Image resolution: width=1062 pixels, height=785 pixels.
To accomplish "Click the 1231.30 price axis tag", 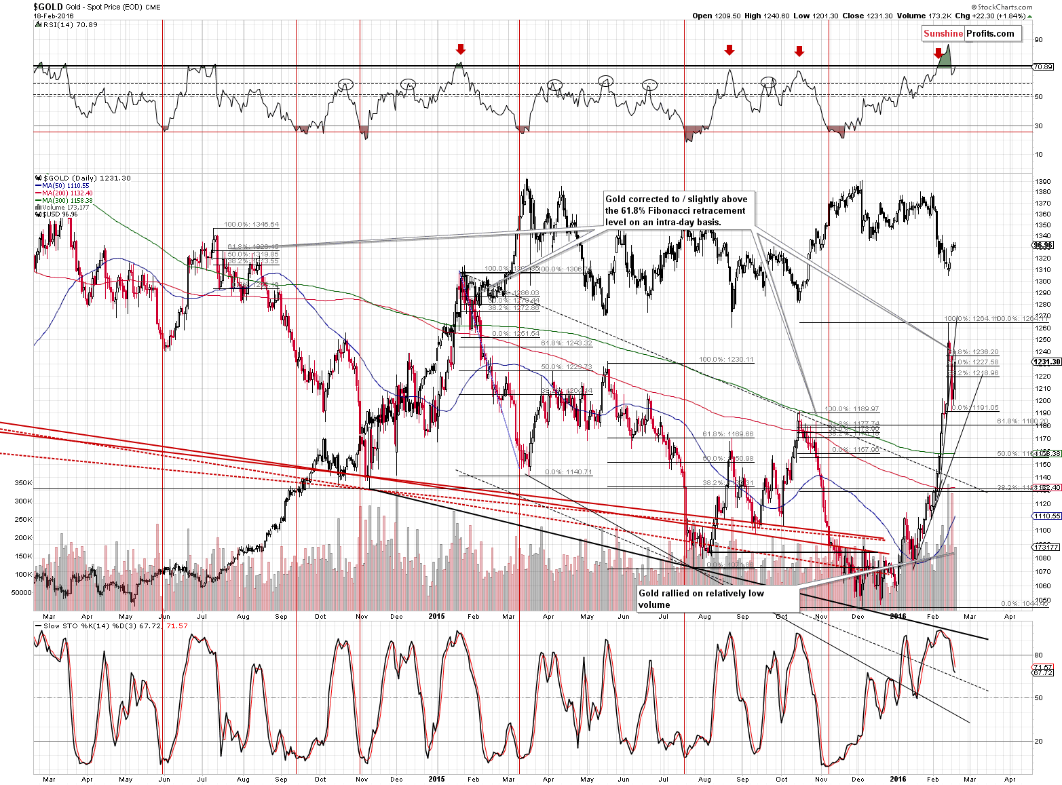I will tap(1047, 362).
